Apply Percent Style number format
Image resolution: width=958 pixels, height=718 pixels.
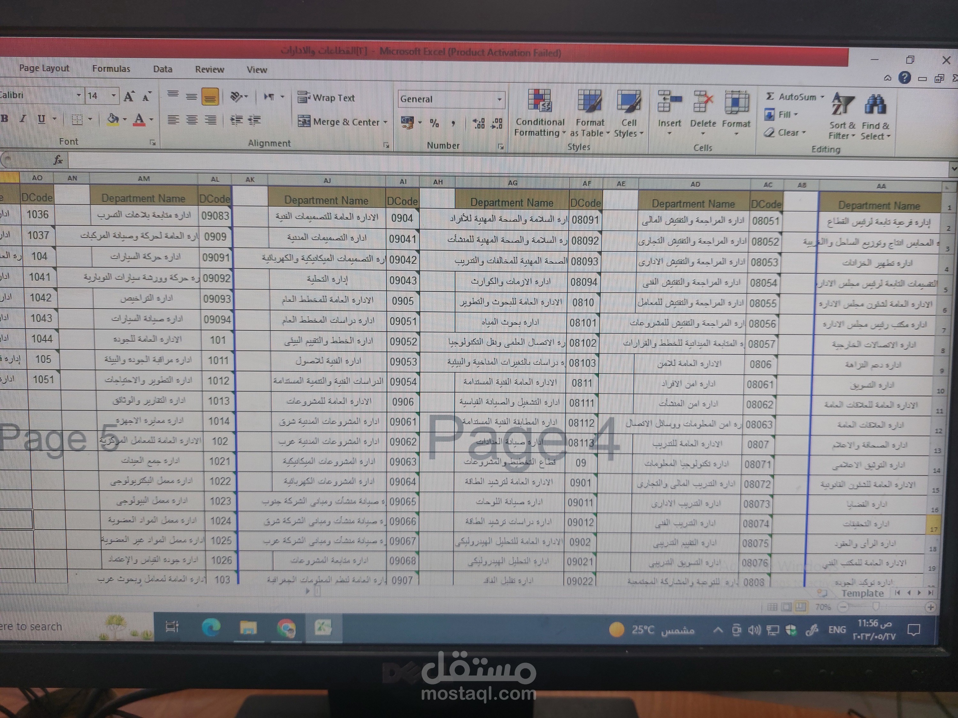(434, 123)
